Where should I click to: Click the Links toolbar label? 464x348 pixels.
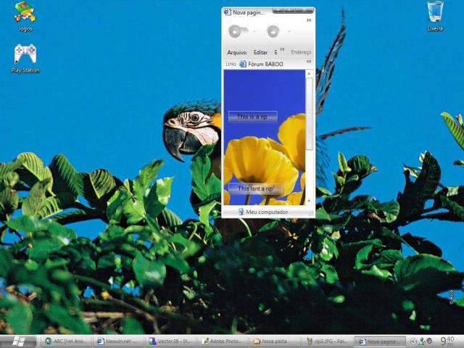pos(231,64)
